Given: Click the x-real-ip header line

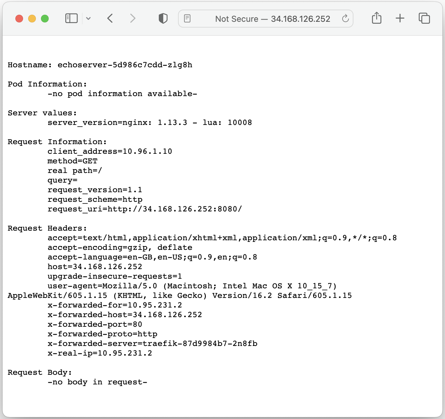Looking at the screenshot, I should [100, 353].
